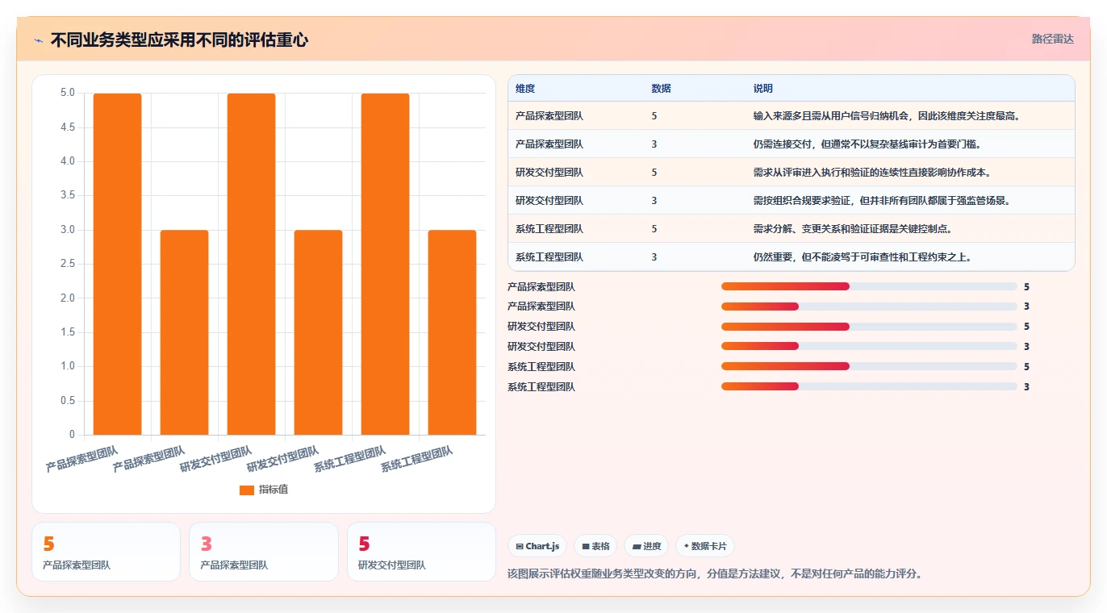The height and width of the screenshot is (613, 1107).
Task: Open the data card showing 5 产品探索型团队
Action: pyautogui.click(x=106, y=552)
